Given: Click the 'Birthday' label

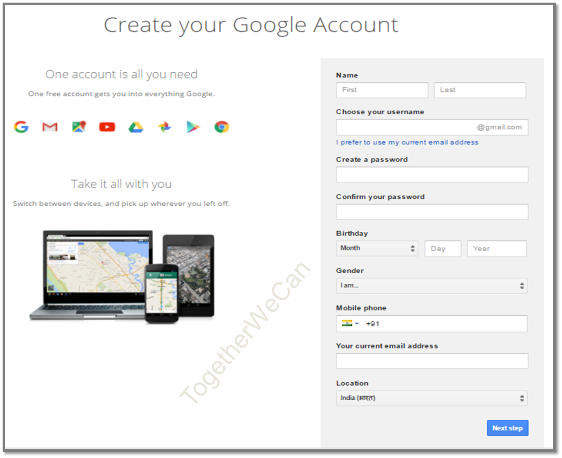Looking at the screenshot, I should click(x=352, y=233).
